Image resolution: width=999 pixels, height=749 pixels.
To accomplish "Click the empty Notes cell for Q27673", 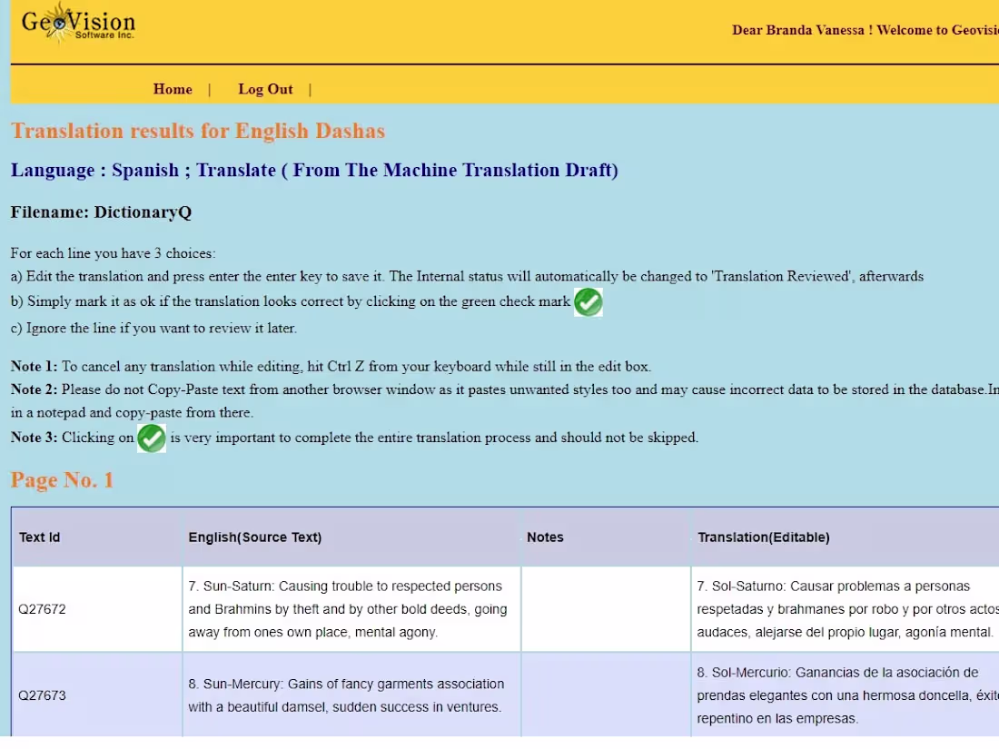I will tap(606, 695).
